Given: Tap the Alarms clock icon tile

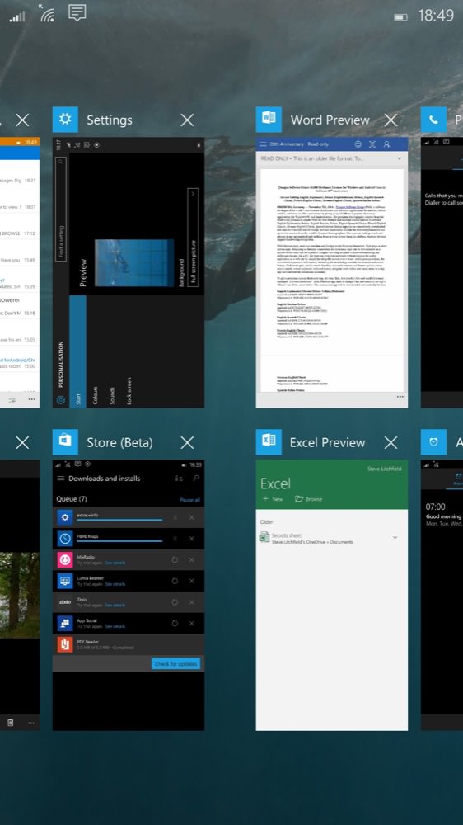Looking at the screenshot, I should tap(433, 442).
